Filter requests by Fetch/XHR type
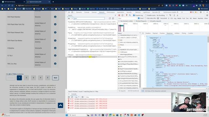Viewport: 209px width, 117px height. click(164, 18)
